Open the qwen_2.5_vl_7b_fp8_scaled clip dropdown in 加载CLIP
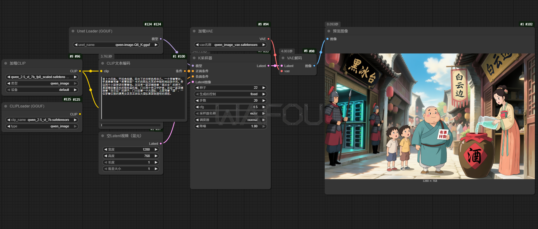 (x=42, y=77)
